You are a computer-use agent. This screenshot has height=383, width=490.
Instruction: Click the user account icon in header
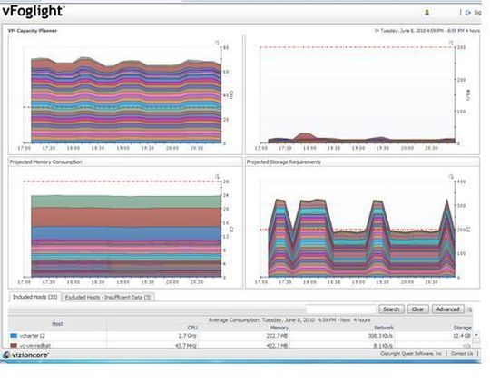pyautogui.click(x=426, y=13)
